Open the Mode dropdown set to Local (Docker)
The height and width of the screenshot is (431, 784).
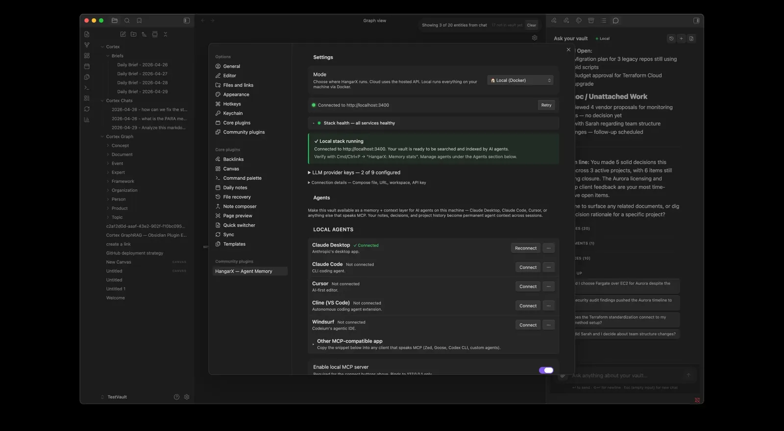[520, 80]
